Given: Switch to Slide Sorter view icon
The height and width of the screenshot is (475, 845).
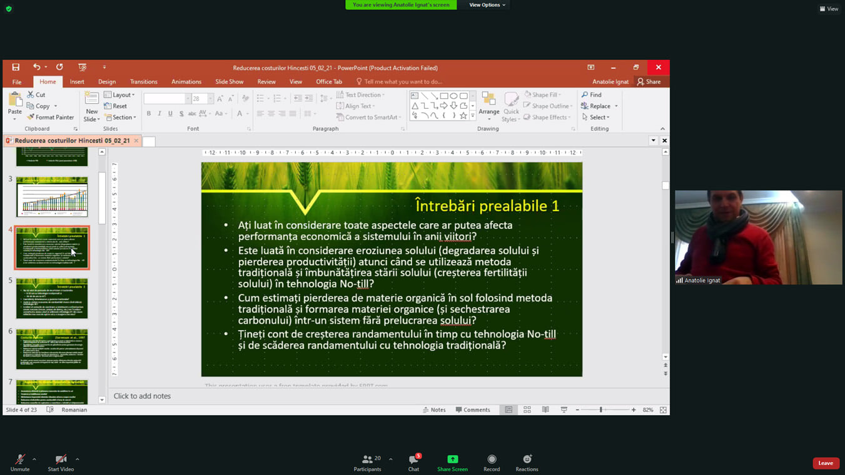Looking at the screenshot, I should [x=527, y=410].
